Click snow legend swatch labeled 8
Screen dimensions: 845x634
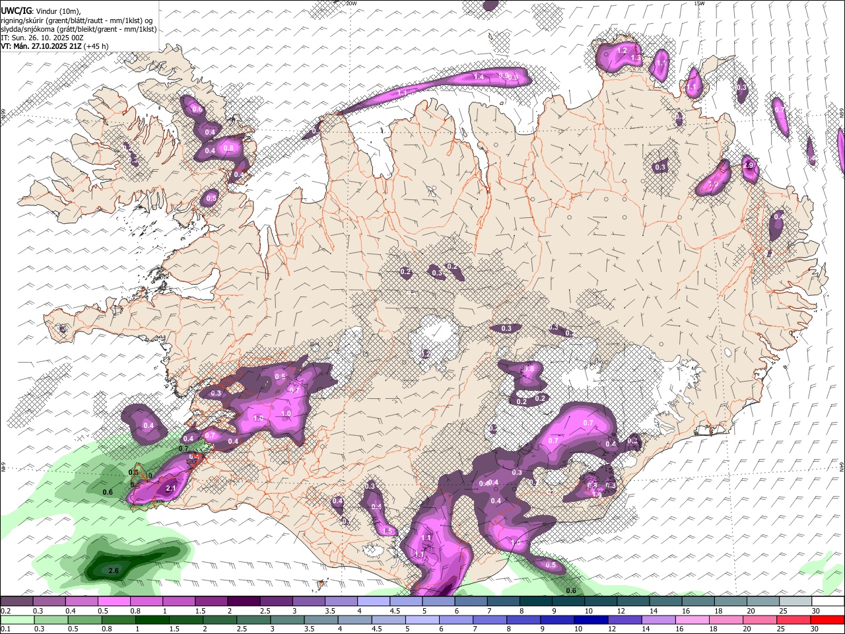click(x=536, y=602)
